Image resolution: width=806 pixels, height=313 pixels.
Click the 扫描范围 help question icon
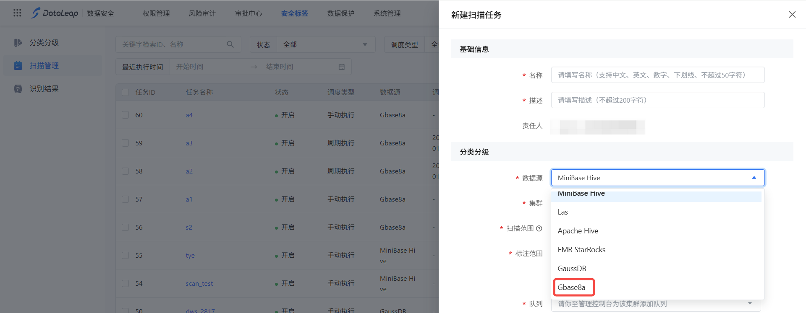tap(539, 228)
